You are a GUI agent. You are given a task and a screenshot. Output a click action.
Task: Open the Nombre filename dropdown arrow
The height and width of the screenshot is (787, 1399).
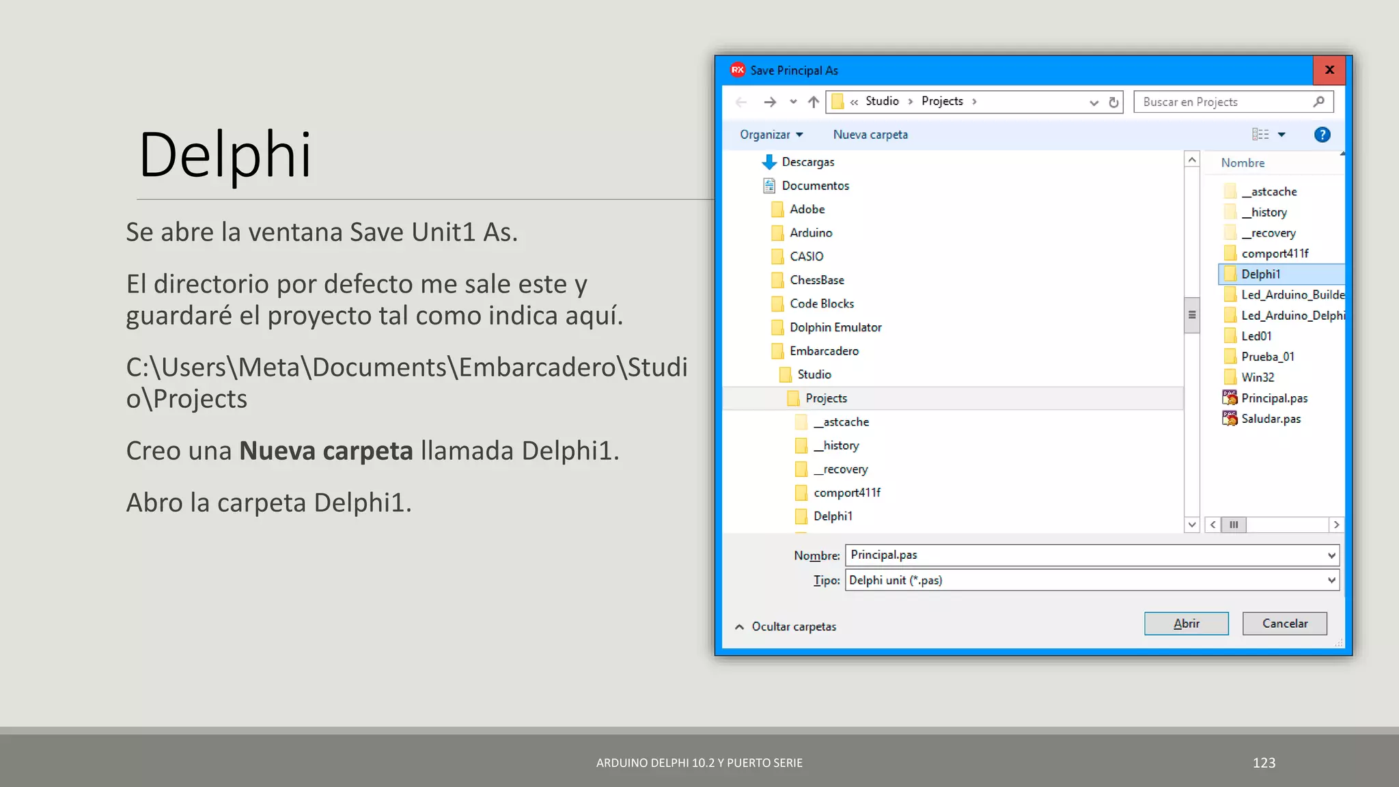[x=1331, y=555]
